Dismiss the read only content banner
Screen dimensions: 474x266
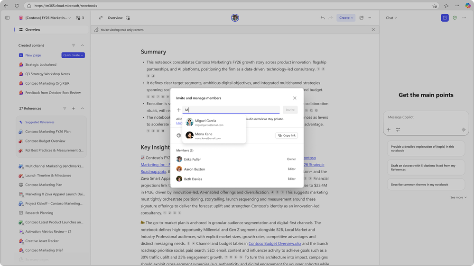pos(373,29)
